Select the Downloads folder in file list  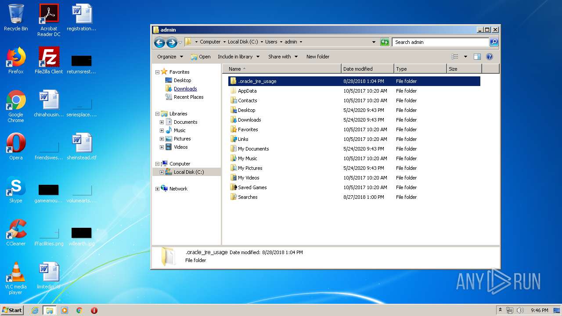[249, 120]
